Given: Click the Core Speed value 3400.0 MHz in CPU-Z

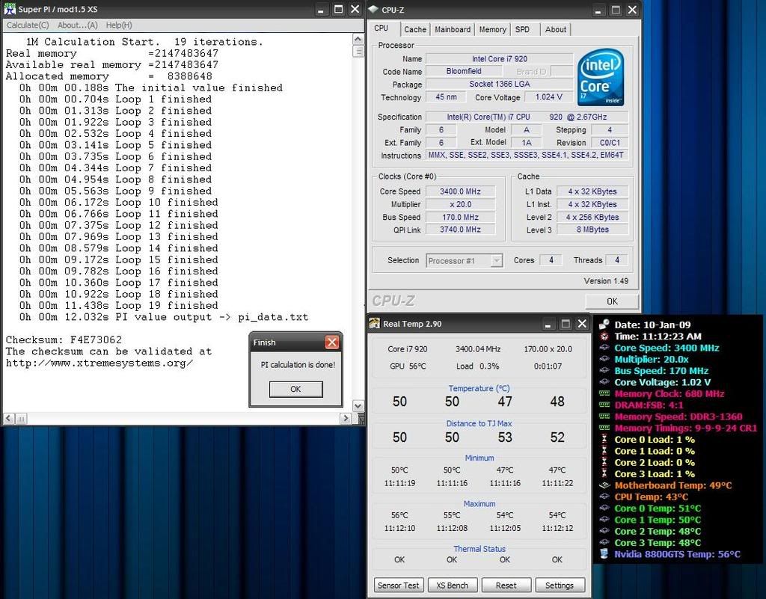Looking at the screenshot, I should tap(460, 191).
